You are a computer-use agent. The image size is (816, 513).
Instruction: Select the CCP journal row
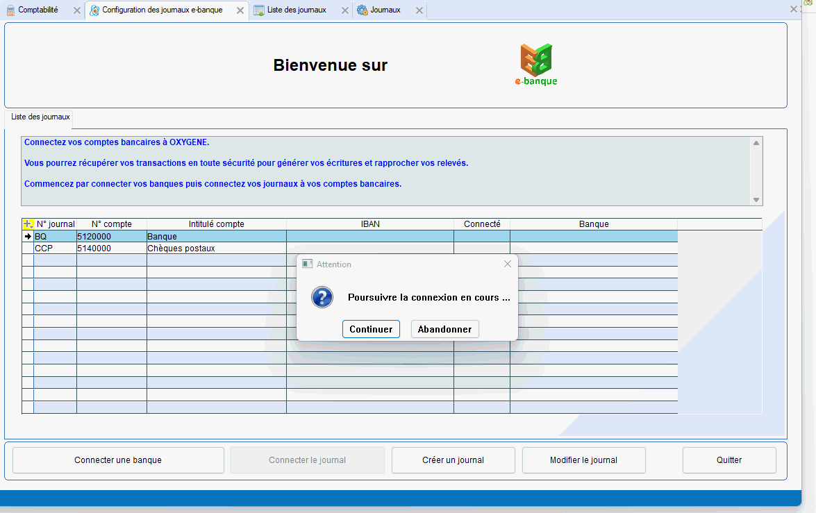point(54,249)
